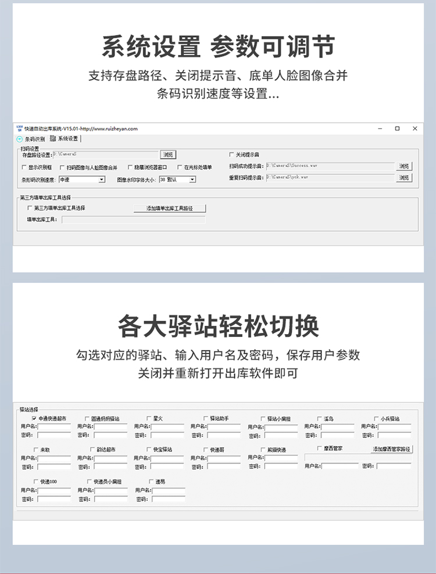Click 快递哥 password field
This screenshot has height=574, width=436.
coord(224,467)
